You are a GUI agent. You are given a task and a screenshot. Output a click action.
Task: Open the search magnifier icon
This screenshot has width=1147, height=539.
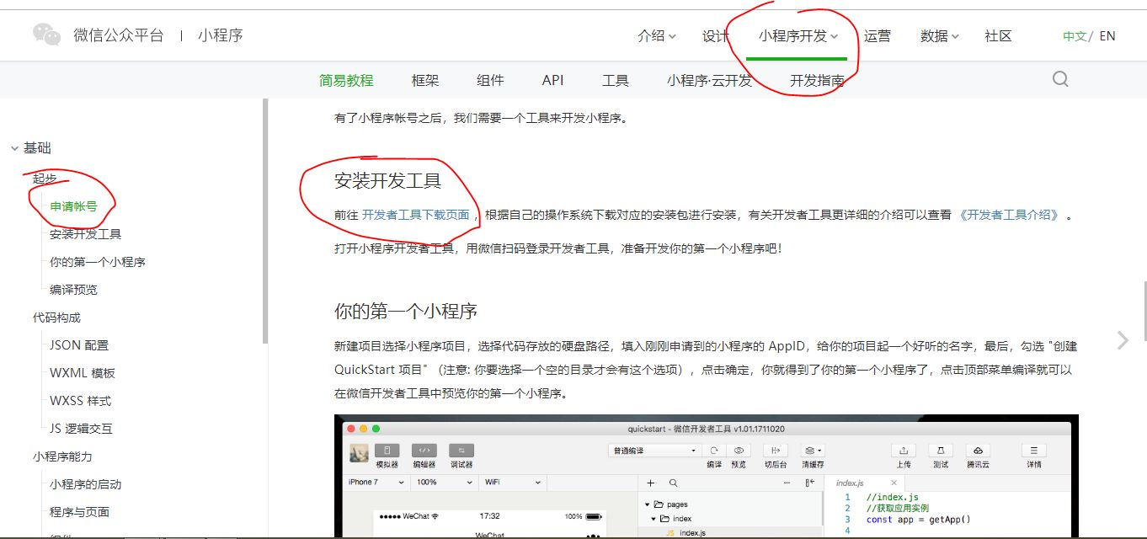[x=1060, y=79]
